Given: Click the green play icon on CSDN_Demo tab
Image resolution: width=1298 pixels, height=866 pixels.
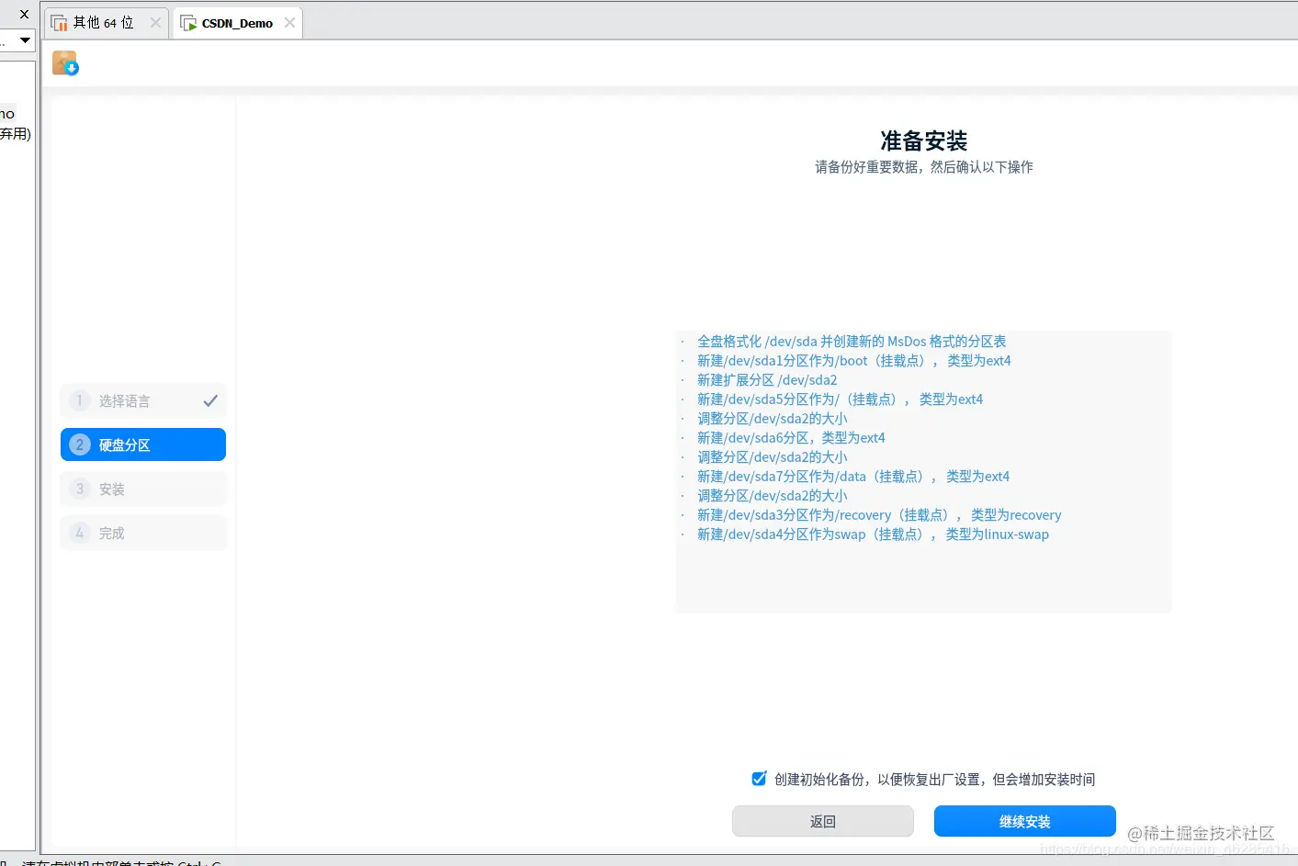Looking at the screenshot, I should (190, 22).
